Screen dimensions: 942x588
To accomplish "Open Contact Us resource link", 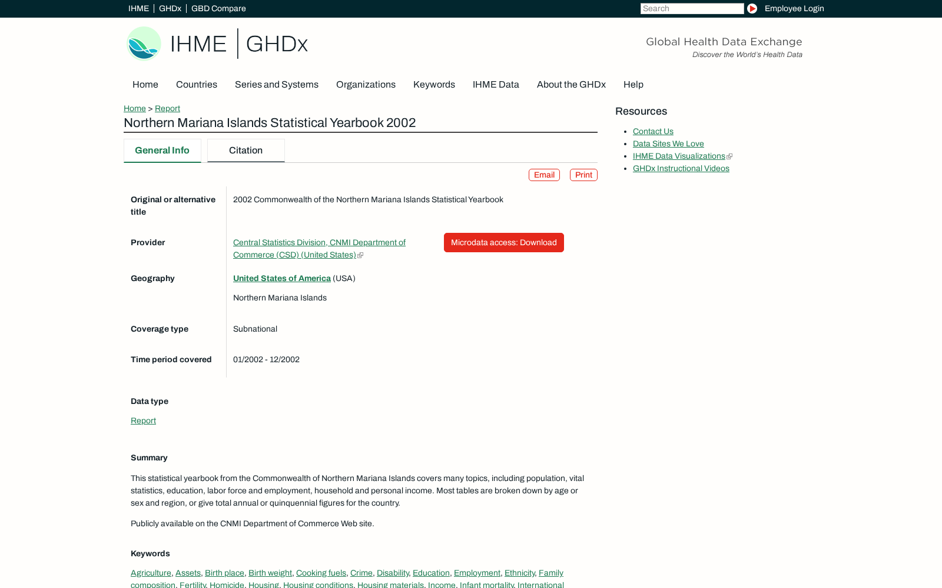I will [653, 131].
